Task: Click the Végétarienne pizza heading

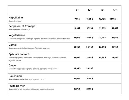Action: pyautogui.click(x=17, y=35)
